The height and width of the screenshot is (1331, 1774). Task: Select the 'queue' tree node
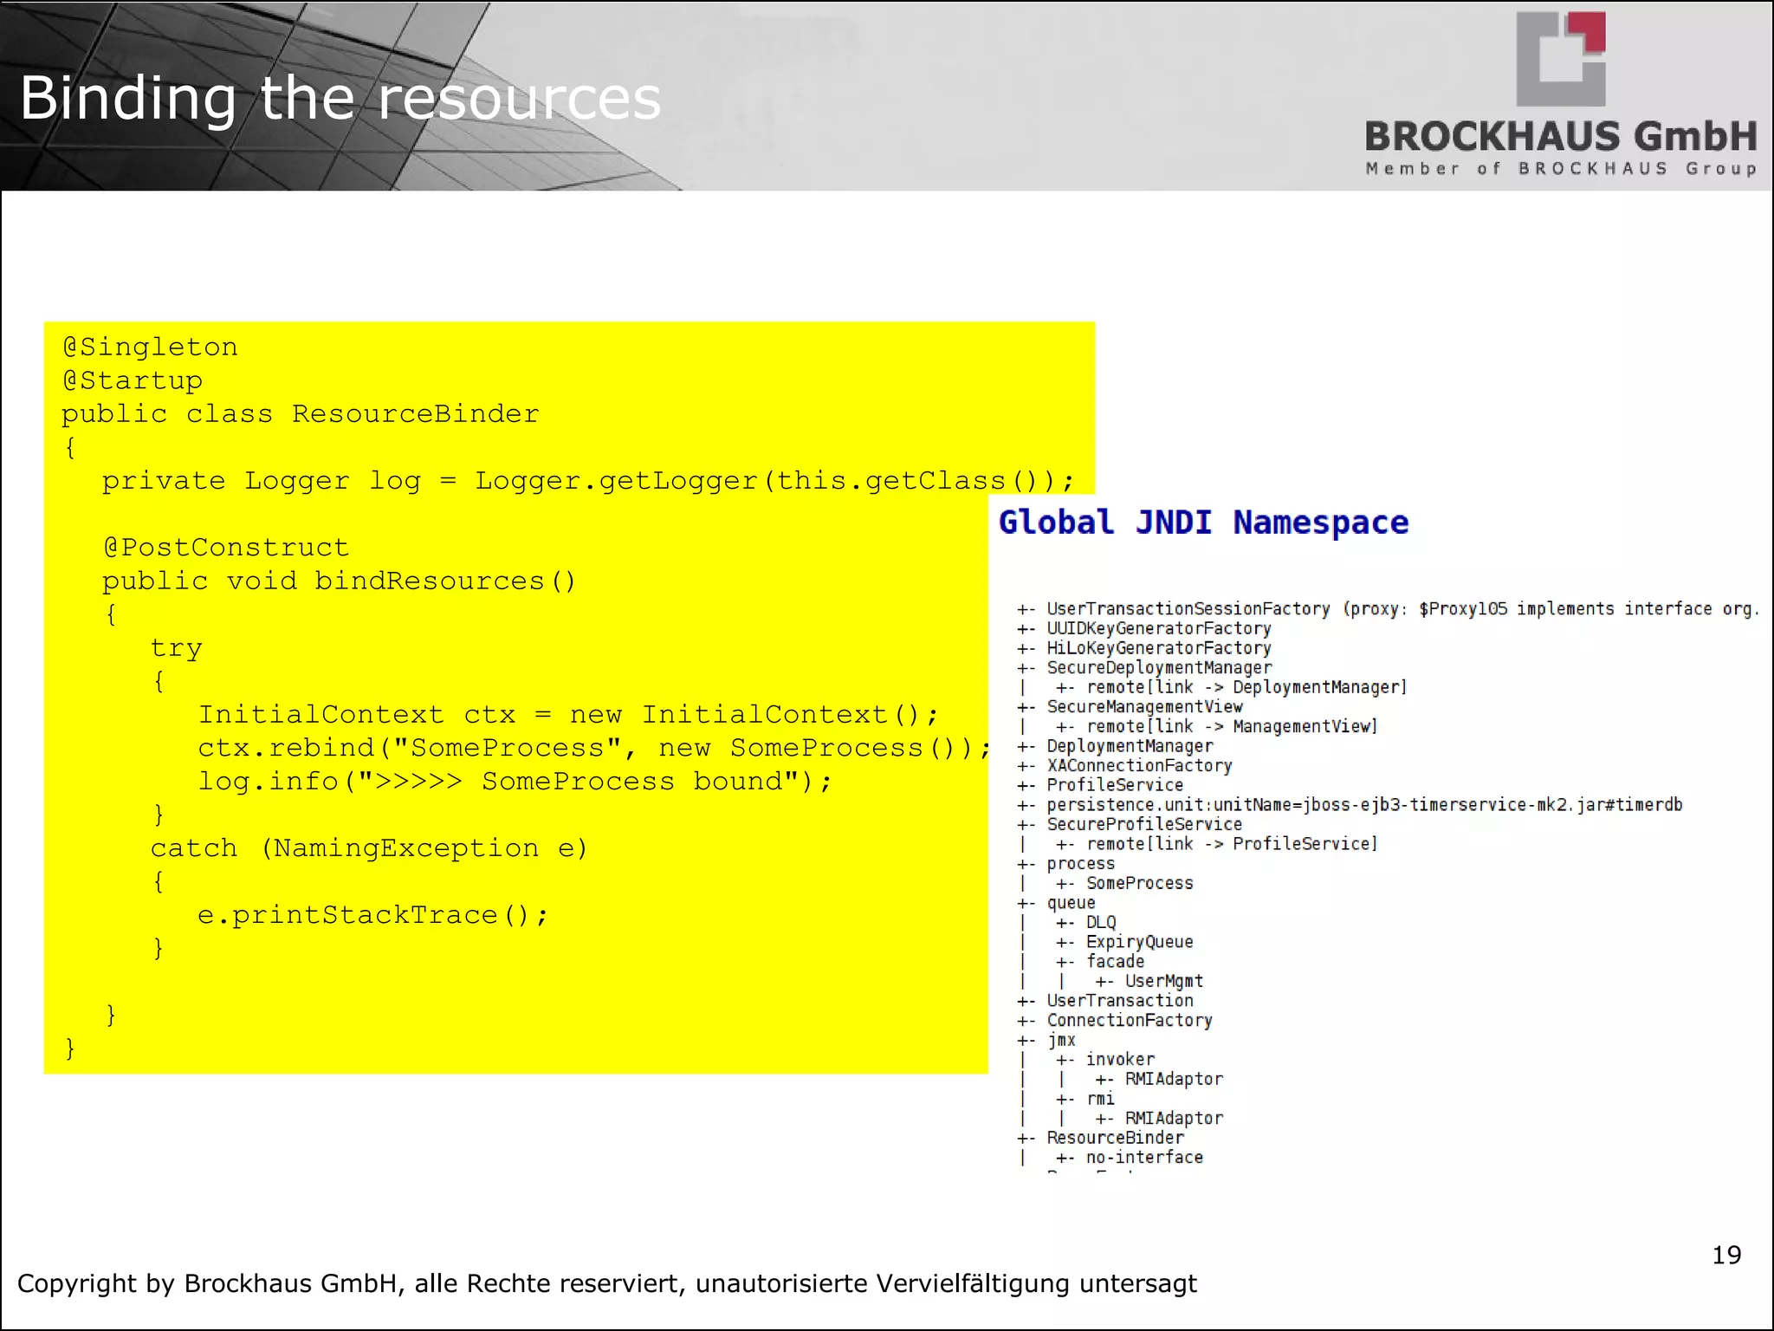tap(1071, 903)
